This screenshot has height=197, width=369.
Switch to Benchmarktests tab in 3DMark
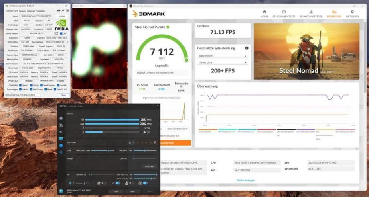click(x=284, y=14)
